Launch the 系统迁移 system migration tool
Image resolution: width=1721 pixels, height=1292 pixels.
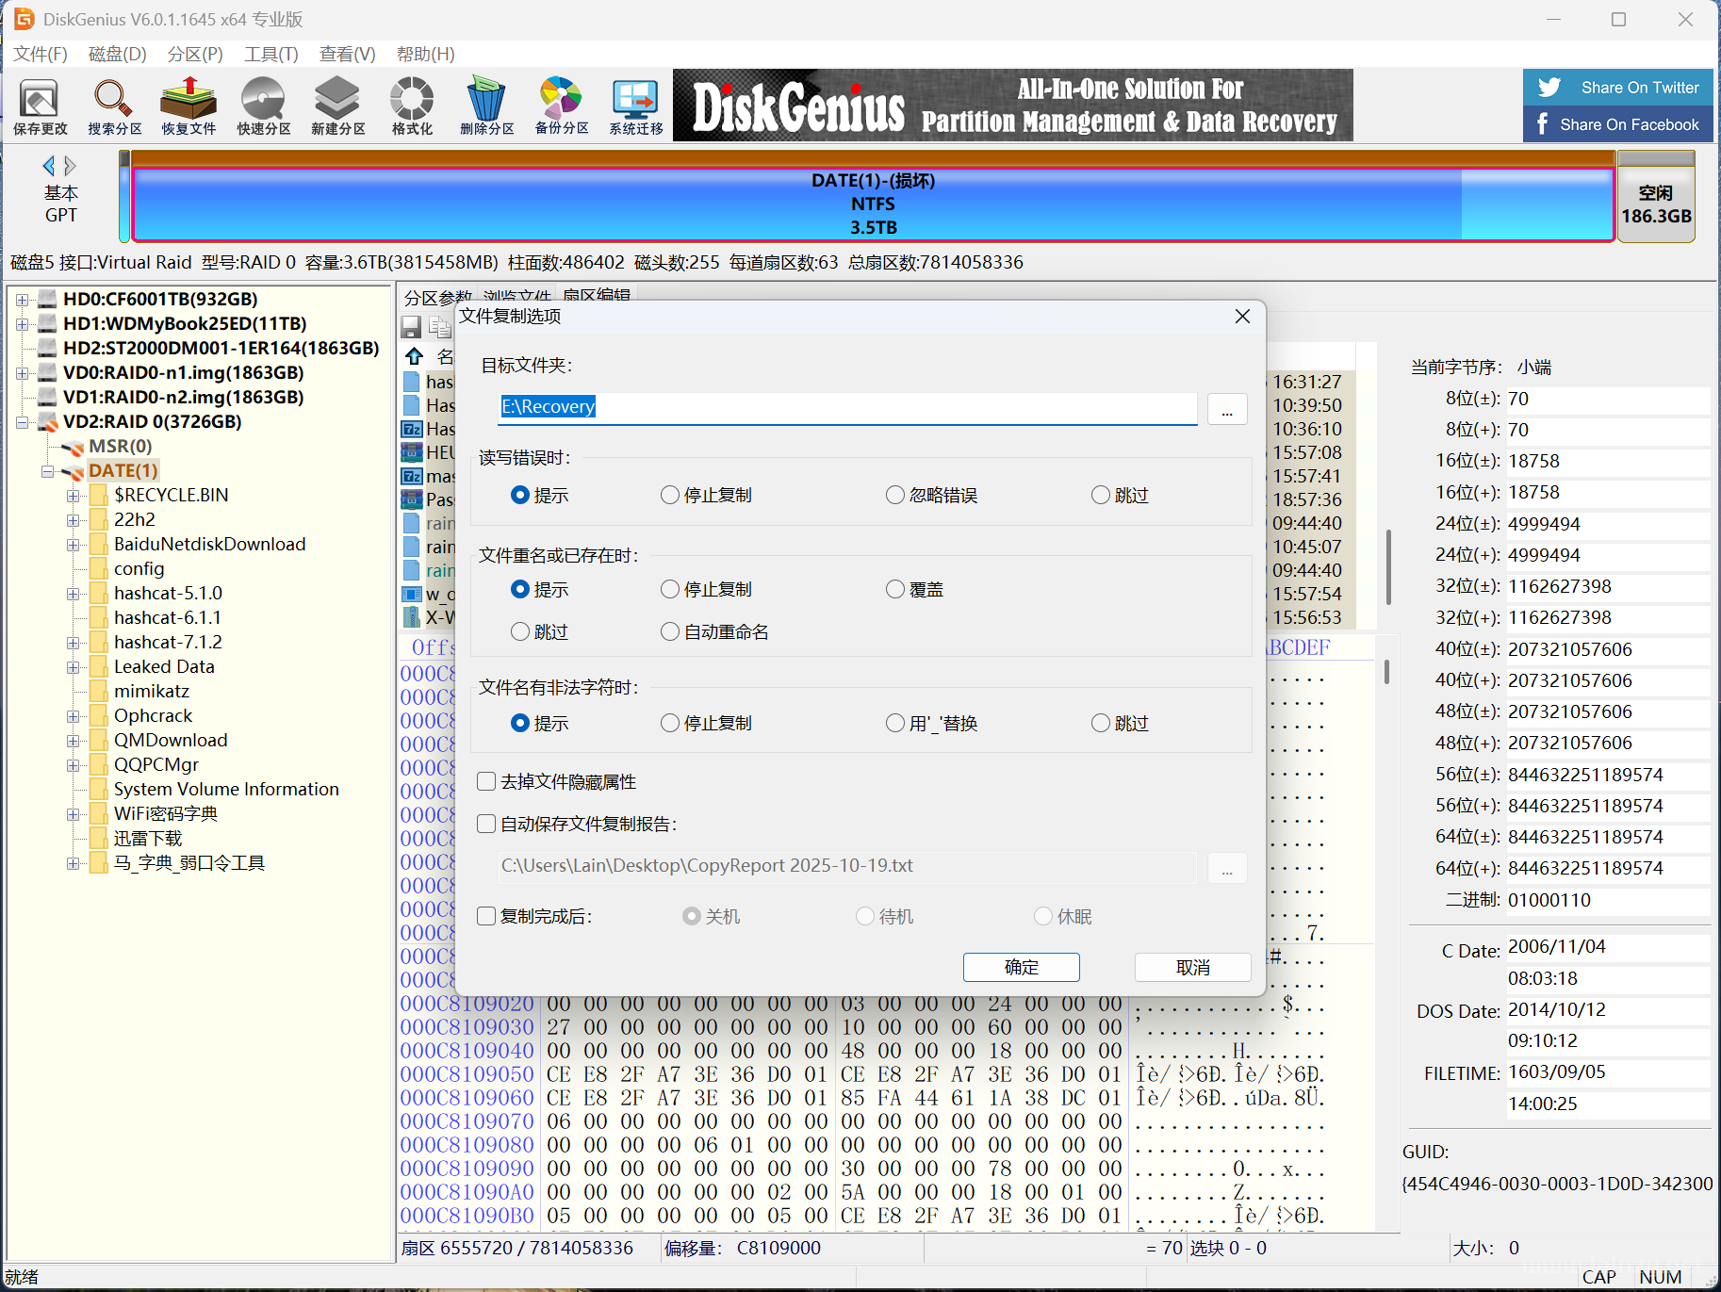pyautogui.click(x=635, y=106)
